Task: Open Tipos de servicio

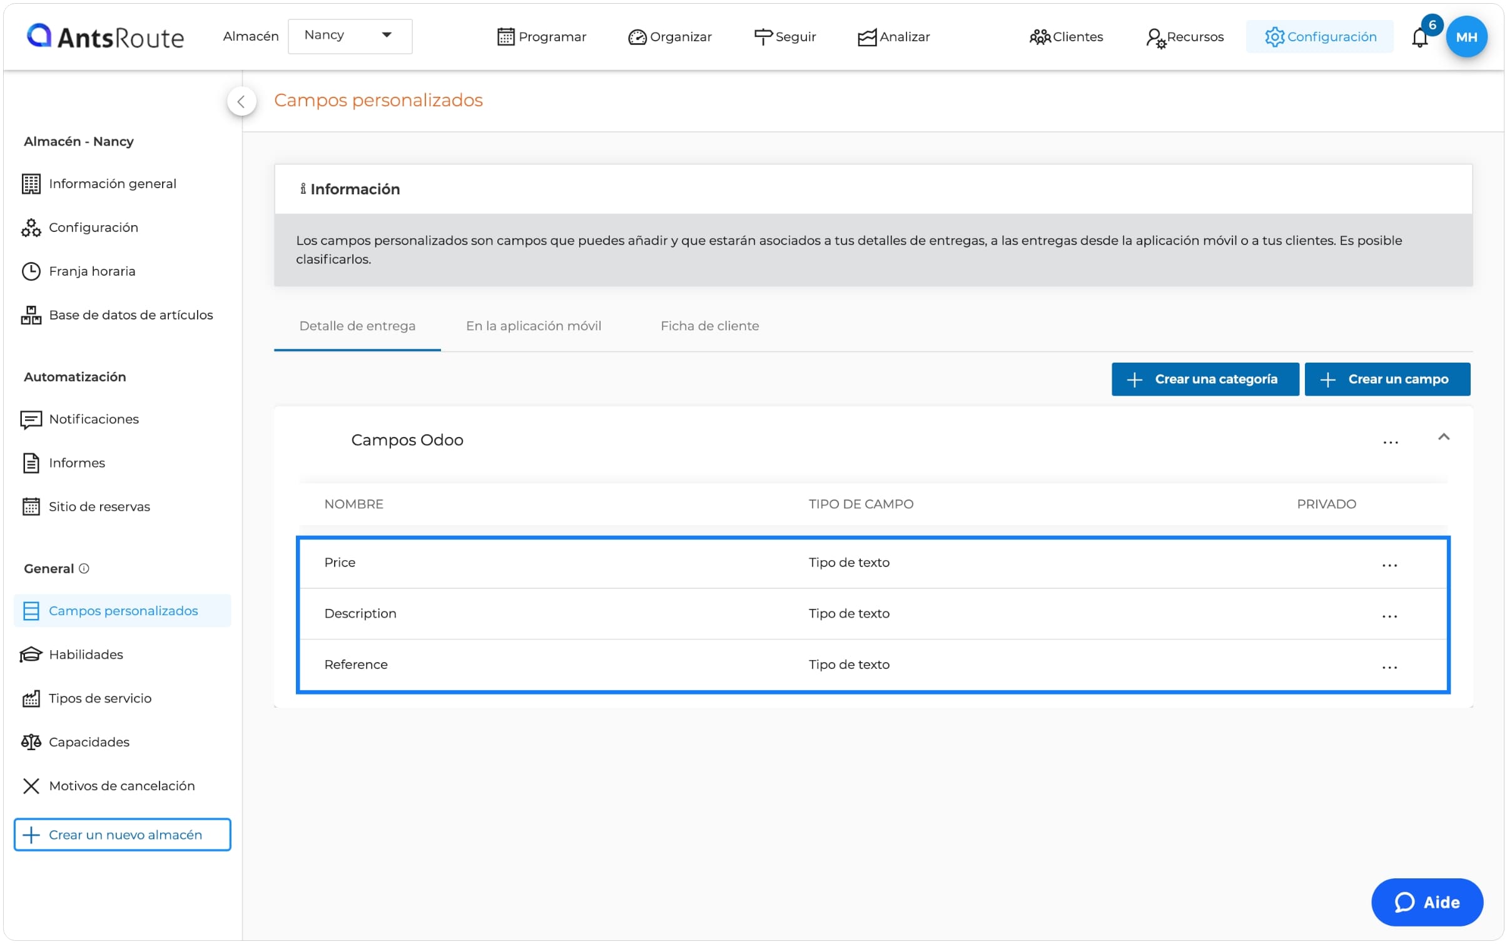Action: [x=86, y=698]
